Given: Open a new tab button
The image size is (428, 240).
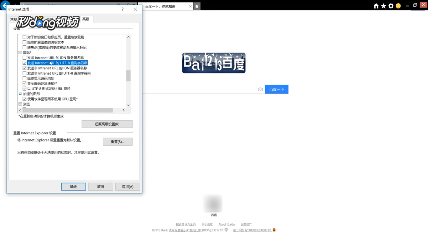Looking at the screenshot, I should pos(197,6).
